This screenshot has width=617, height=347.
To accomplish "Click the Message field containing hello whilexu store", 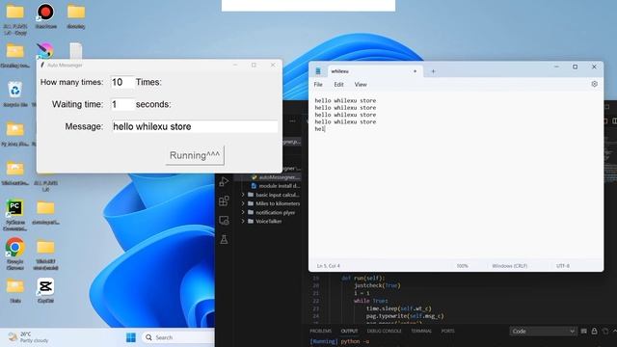I will click(195, 126).
